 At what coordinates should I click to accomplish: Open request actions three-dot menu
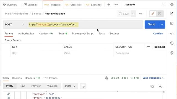coord(141,14)
